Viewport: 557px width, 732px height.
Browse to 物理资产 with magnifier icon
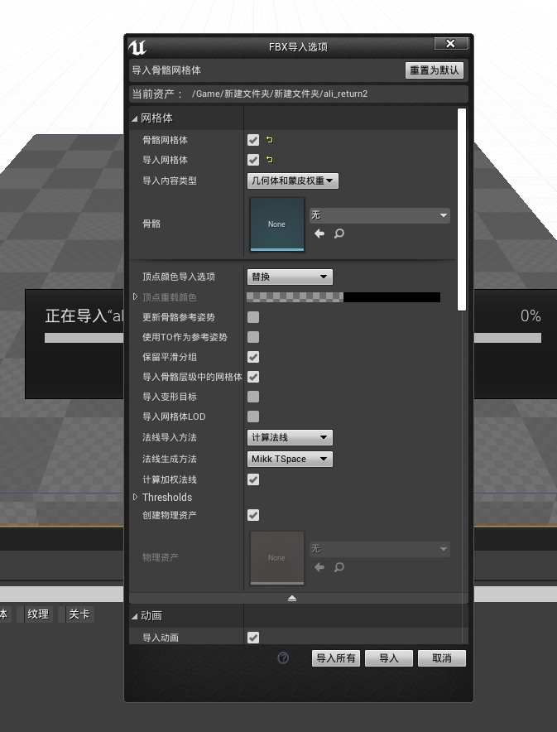click(x=339, y=567)
